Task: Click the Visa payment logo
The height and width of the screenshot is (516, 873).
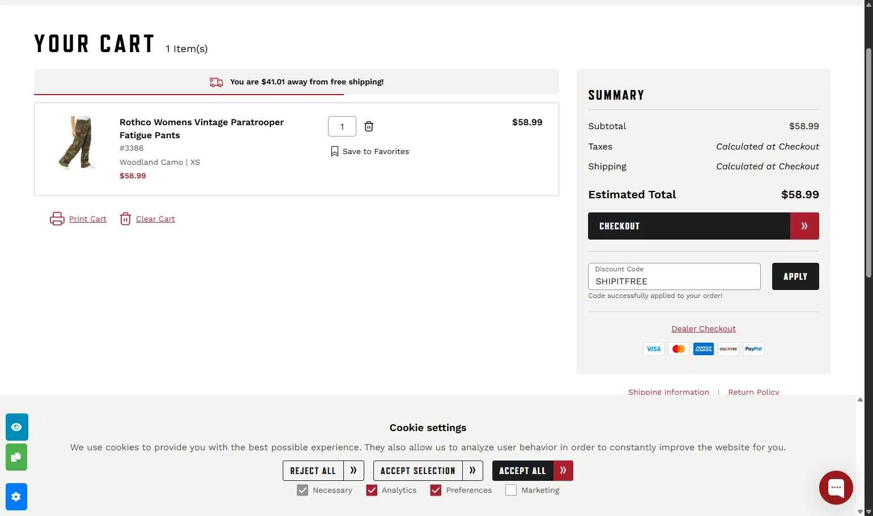Action: [x=653, y=349]
